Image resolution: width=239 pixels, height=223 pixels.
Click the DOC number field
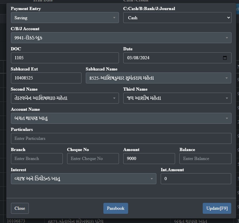(x=65, y=58)
